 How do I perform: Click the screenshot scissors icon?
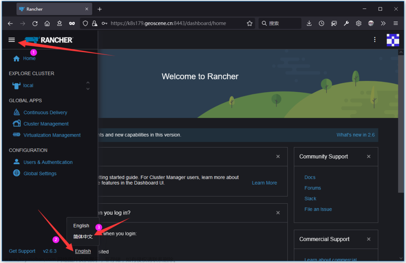[334, 24]
